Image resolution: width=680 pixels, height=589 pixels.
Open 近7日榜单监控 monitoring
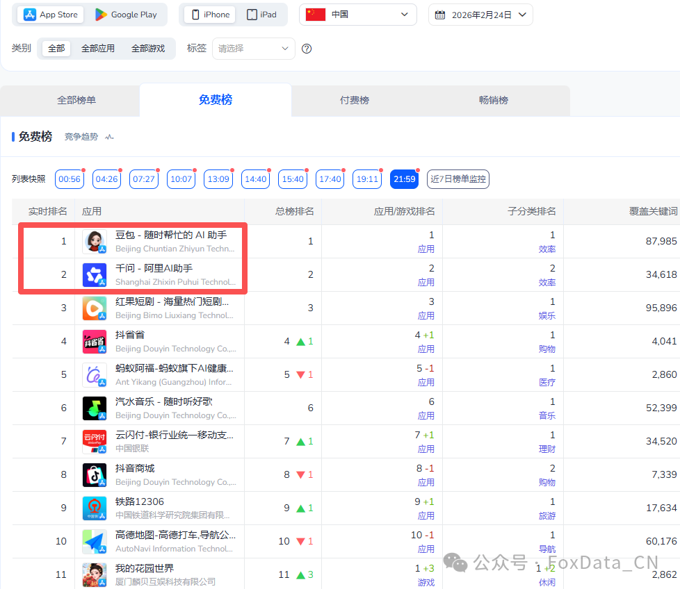[x=458, y=179]
